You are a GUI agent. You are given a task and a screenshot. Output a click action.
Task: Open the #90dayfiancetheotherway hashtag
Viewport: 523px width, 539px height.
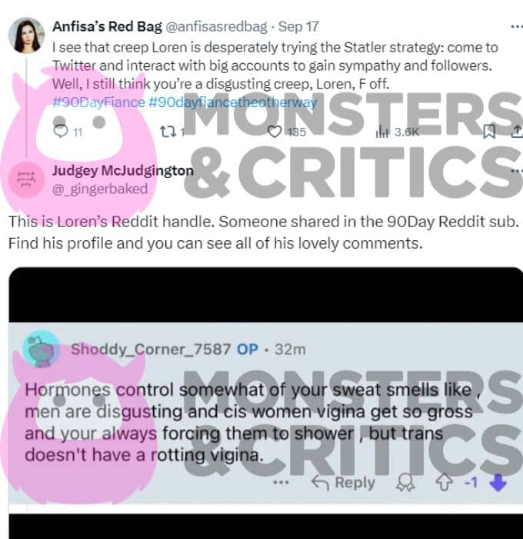coord(233,102)
